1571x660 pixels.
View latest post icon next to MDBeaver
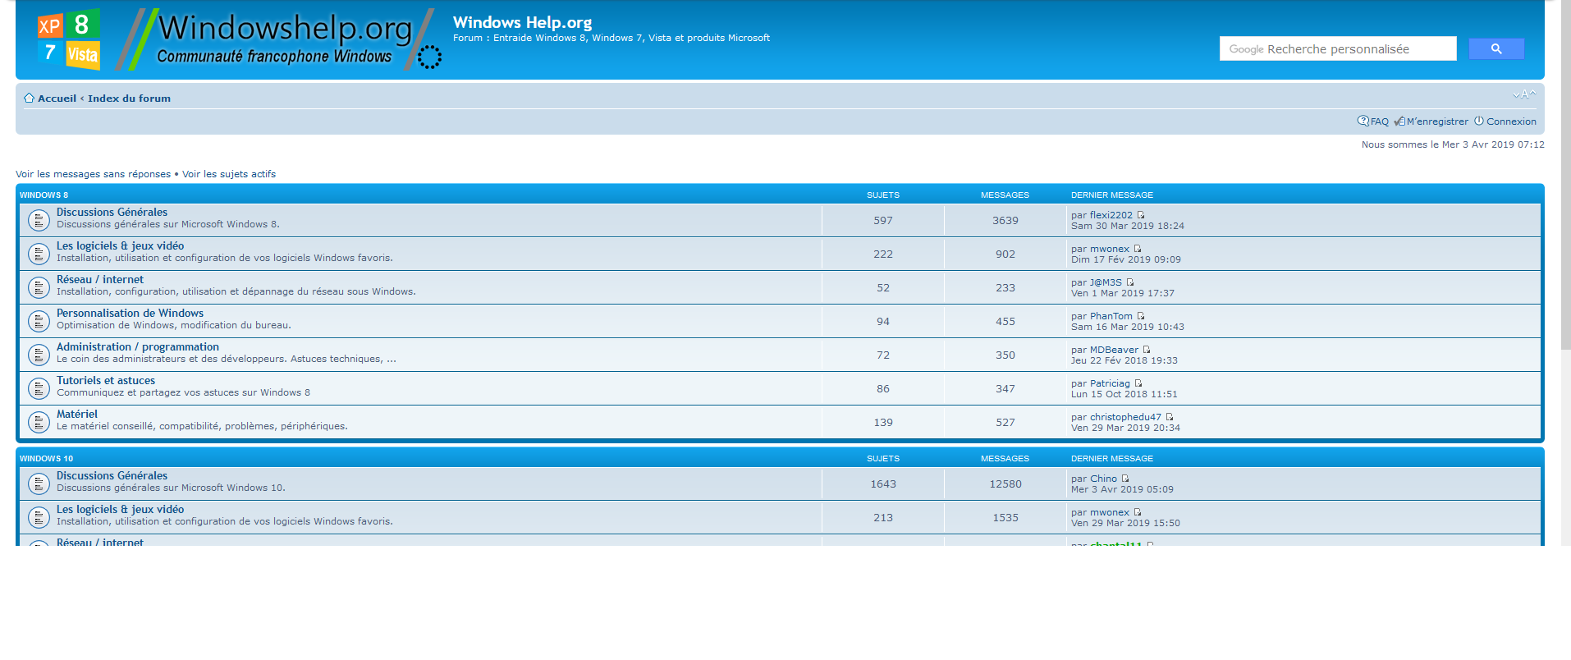[x=1147, y=350]
